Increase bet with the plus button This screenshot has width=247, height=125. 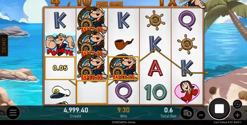pyautogui.click(x=237, y=115)
